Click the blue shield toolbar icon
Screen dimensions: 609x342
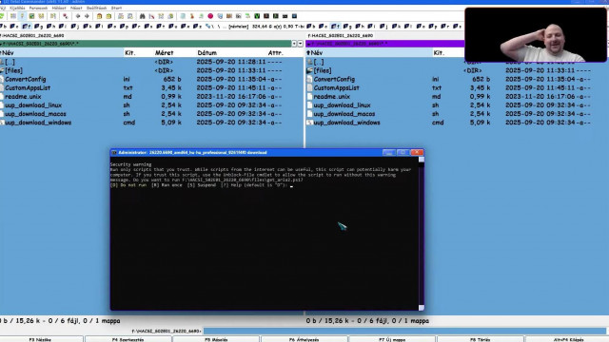(x=220, y=16)
